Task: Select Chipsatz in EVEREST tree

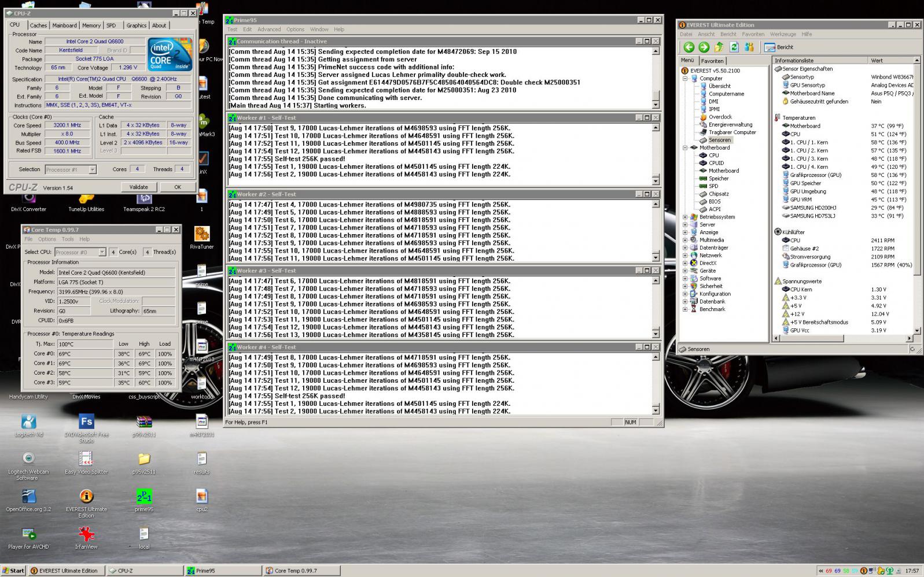Action: tap(719, 194)
